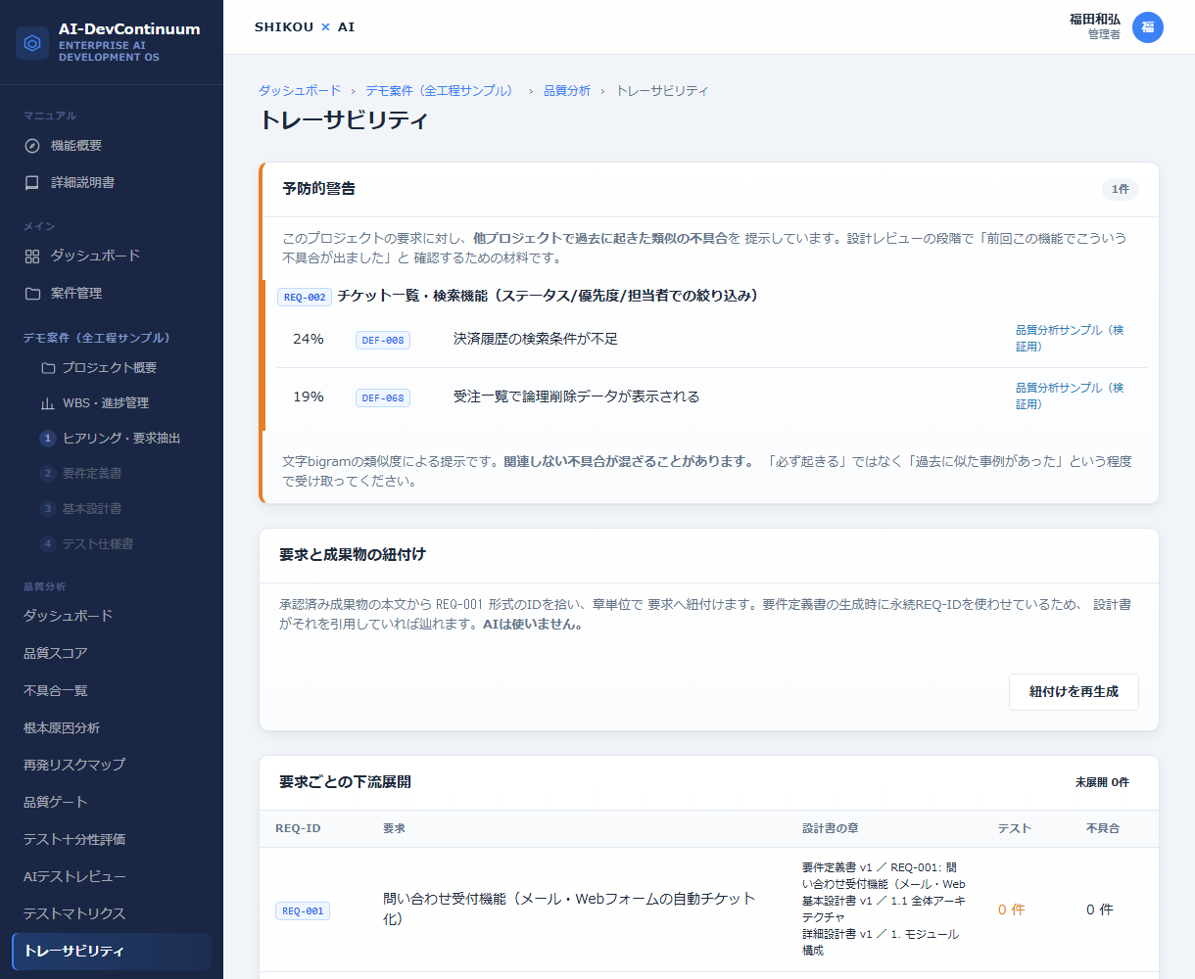Click the REQ-002 tag in 予防的警告
This screenshot has height=979, width=1195.
tap(304, 297)
